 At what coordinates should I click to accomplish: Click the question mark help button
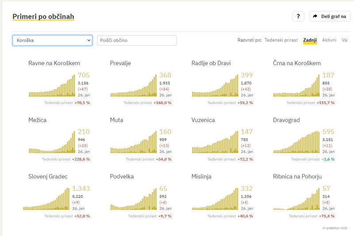tap(298, 16)
